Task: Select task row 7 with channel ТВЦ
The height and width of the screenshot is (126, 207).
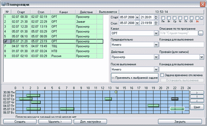Action: [x=53, y=46]
